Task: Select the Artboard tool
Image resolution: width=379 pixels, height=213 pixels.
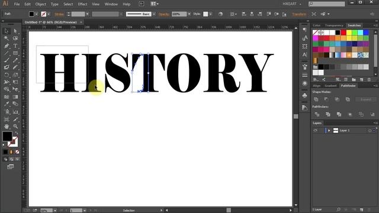Action: (x=7, y=120)
